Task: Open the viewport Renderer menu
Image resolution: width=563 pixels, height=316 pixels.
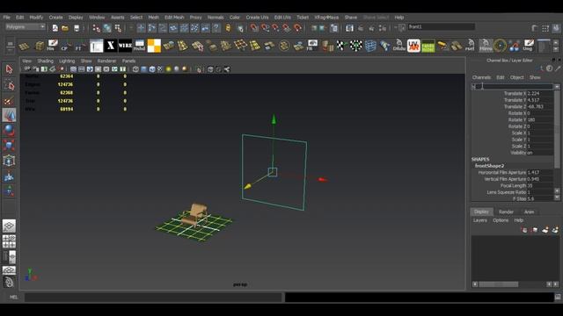Action: coord(106,61)
